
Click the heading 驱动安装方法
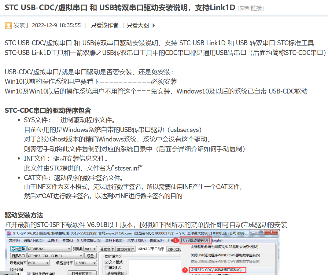[x=24, y=215]
